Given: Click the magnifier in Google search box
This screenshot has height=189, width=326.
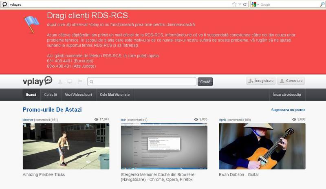Looking at the screenshot, I should (x=322, y=4).
